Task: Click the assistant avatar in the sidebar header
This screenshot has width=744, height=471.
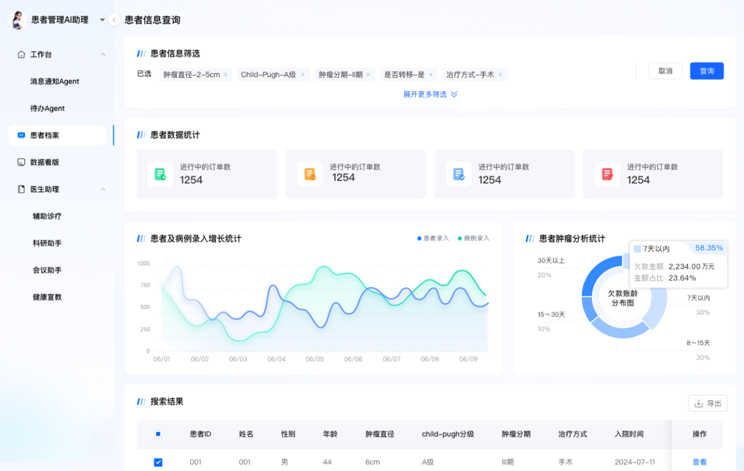Action: (17, 20)
